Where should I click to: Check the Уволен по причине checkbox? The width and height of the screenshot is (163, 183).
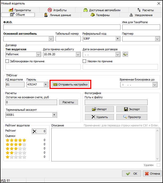pos(84,61)
